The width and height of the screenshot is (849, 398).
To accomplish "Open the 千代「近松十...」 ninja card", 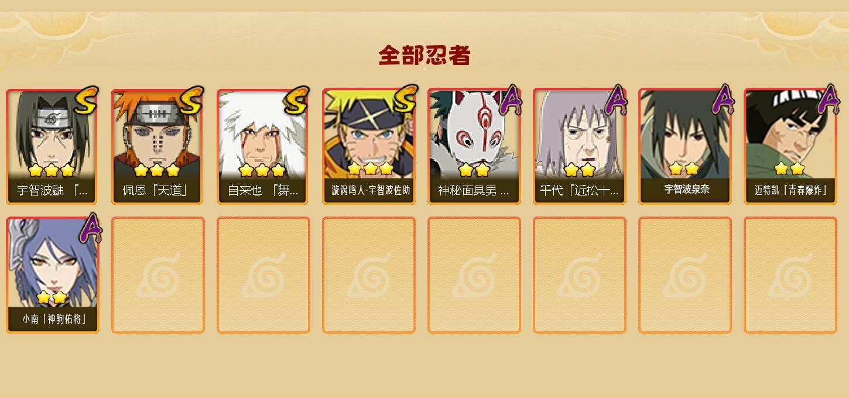I will click(x=579, y=146).
